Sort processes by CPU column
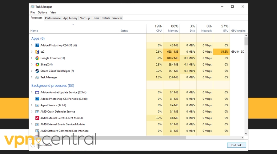Screen dimensions: 277x154 tap(155, 28)
